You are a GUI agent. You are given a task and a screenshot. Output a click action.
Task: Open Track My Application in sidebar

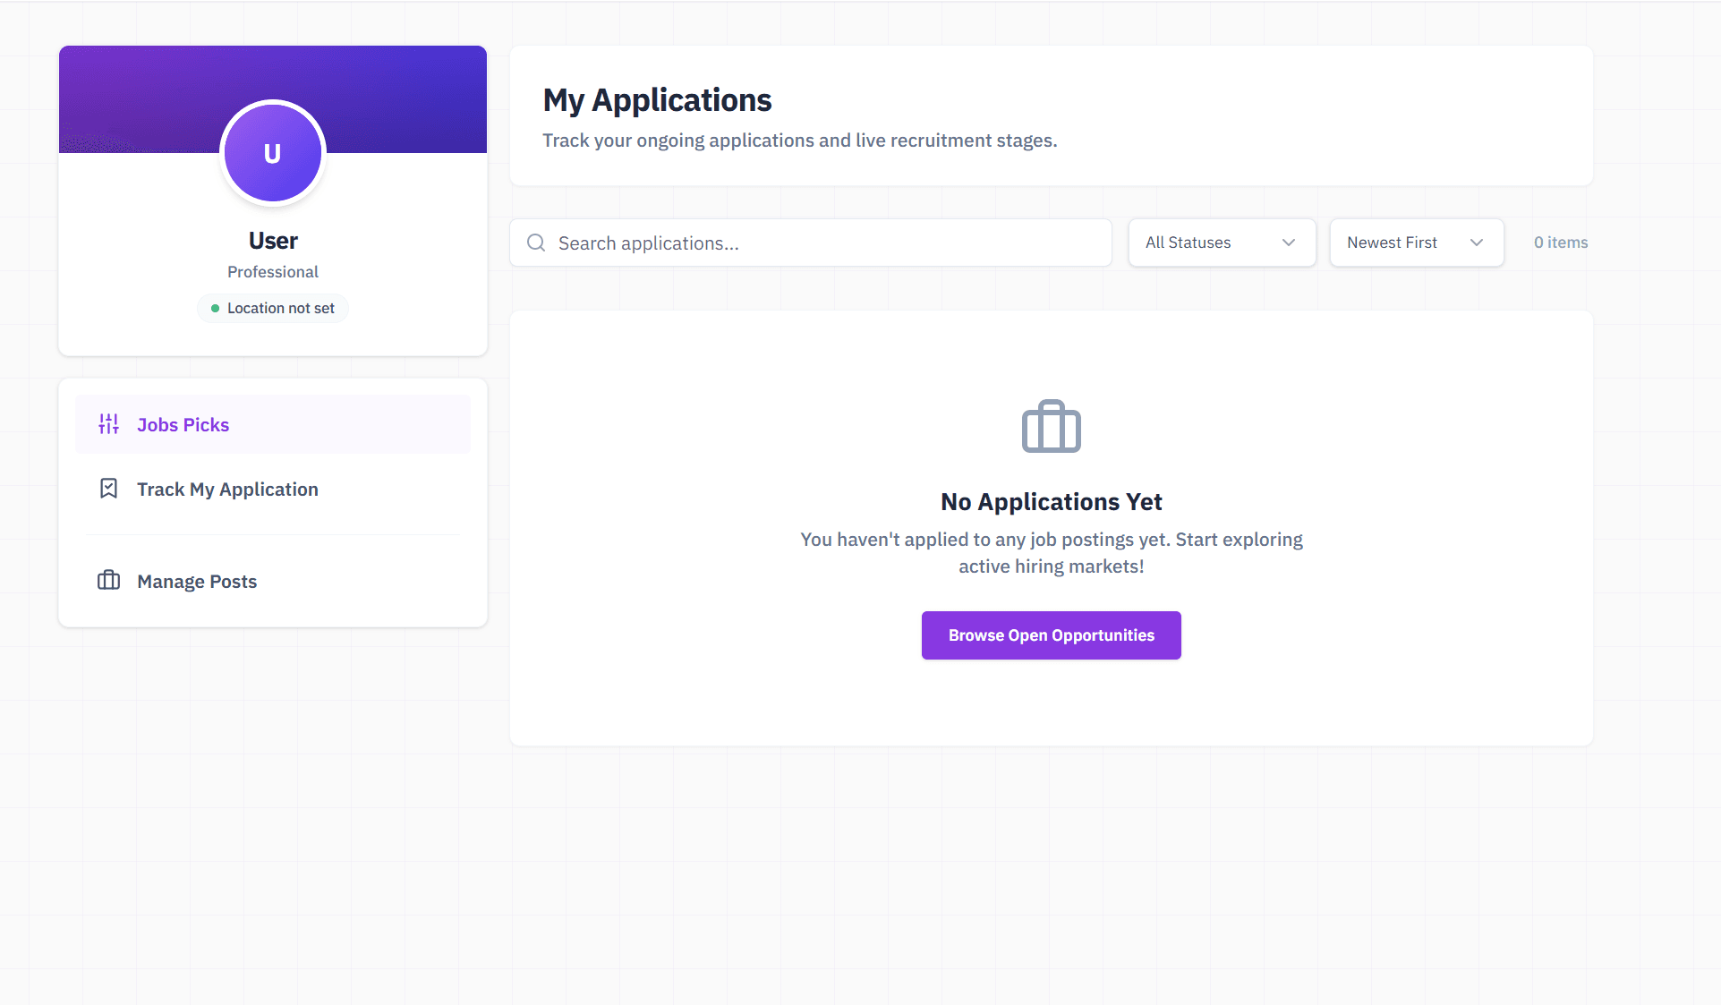(x=273, y=489)
